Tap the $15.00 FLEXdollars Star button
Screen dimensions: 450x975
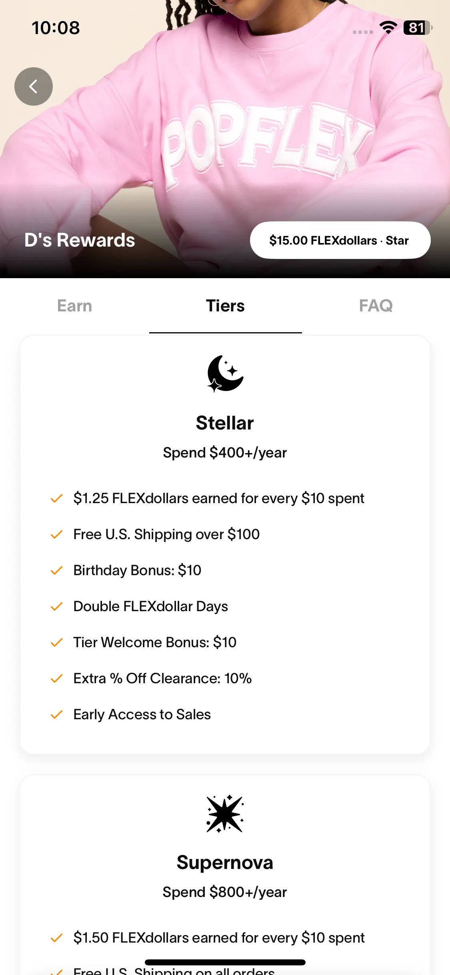tap(340, 240)
